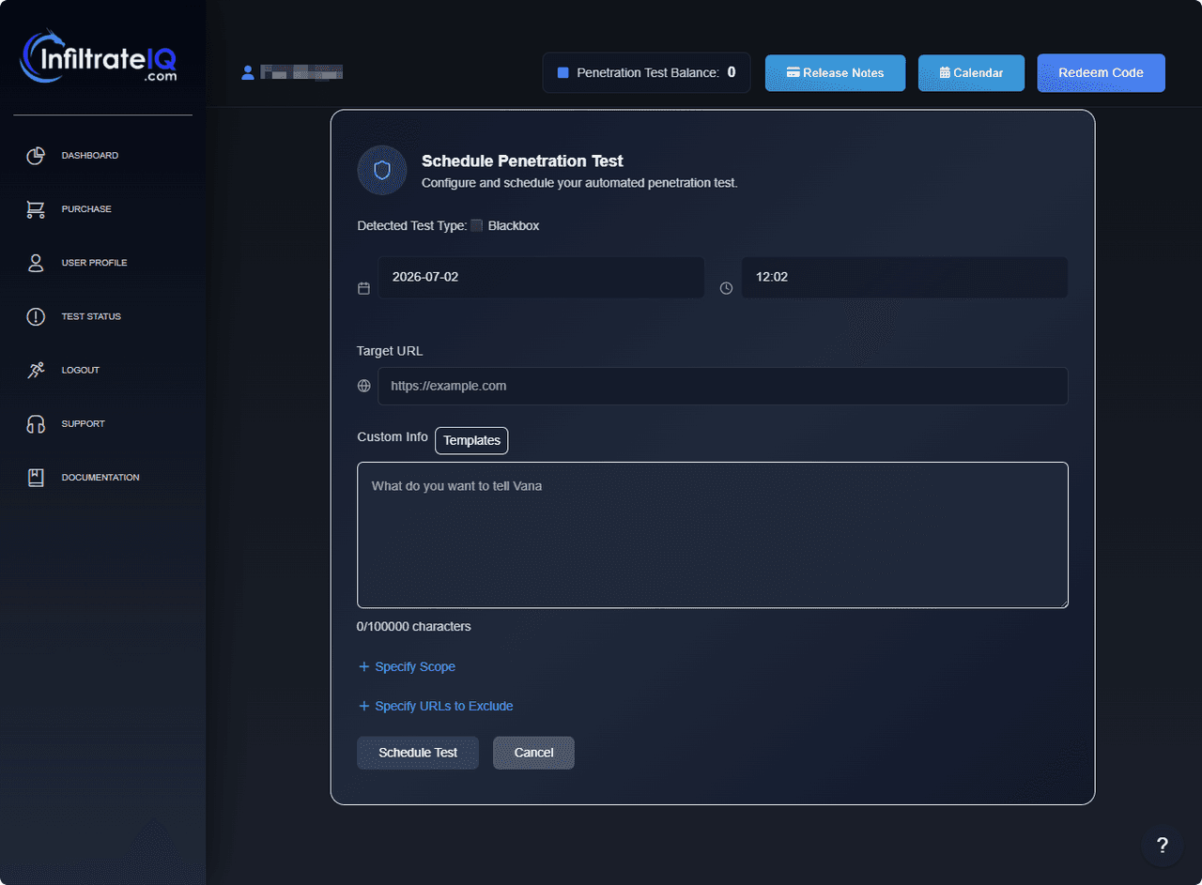Click the globe icon beside Target URL

364,386
